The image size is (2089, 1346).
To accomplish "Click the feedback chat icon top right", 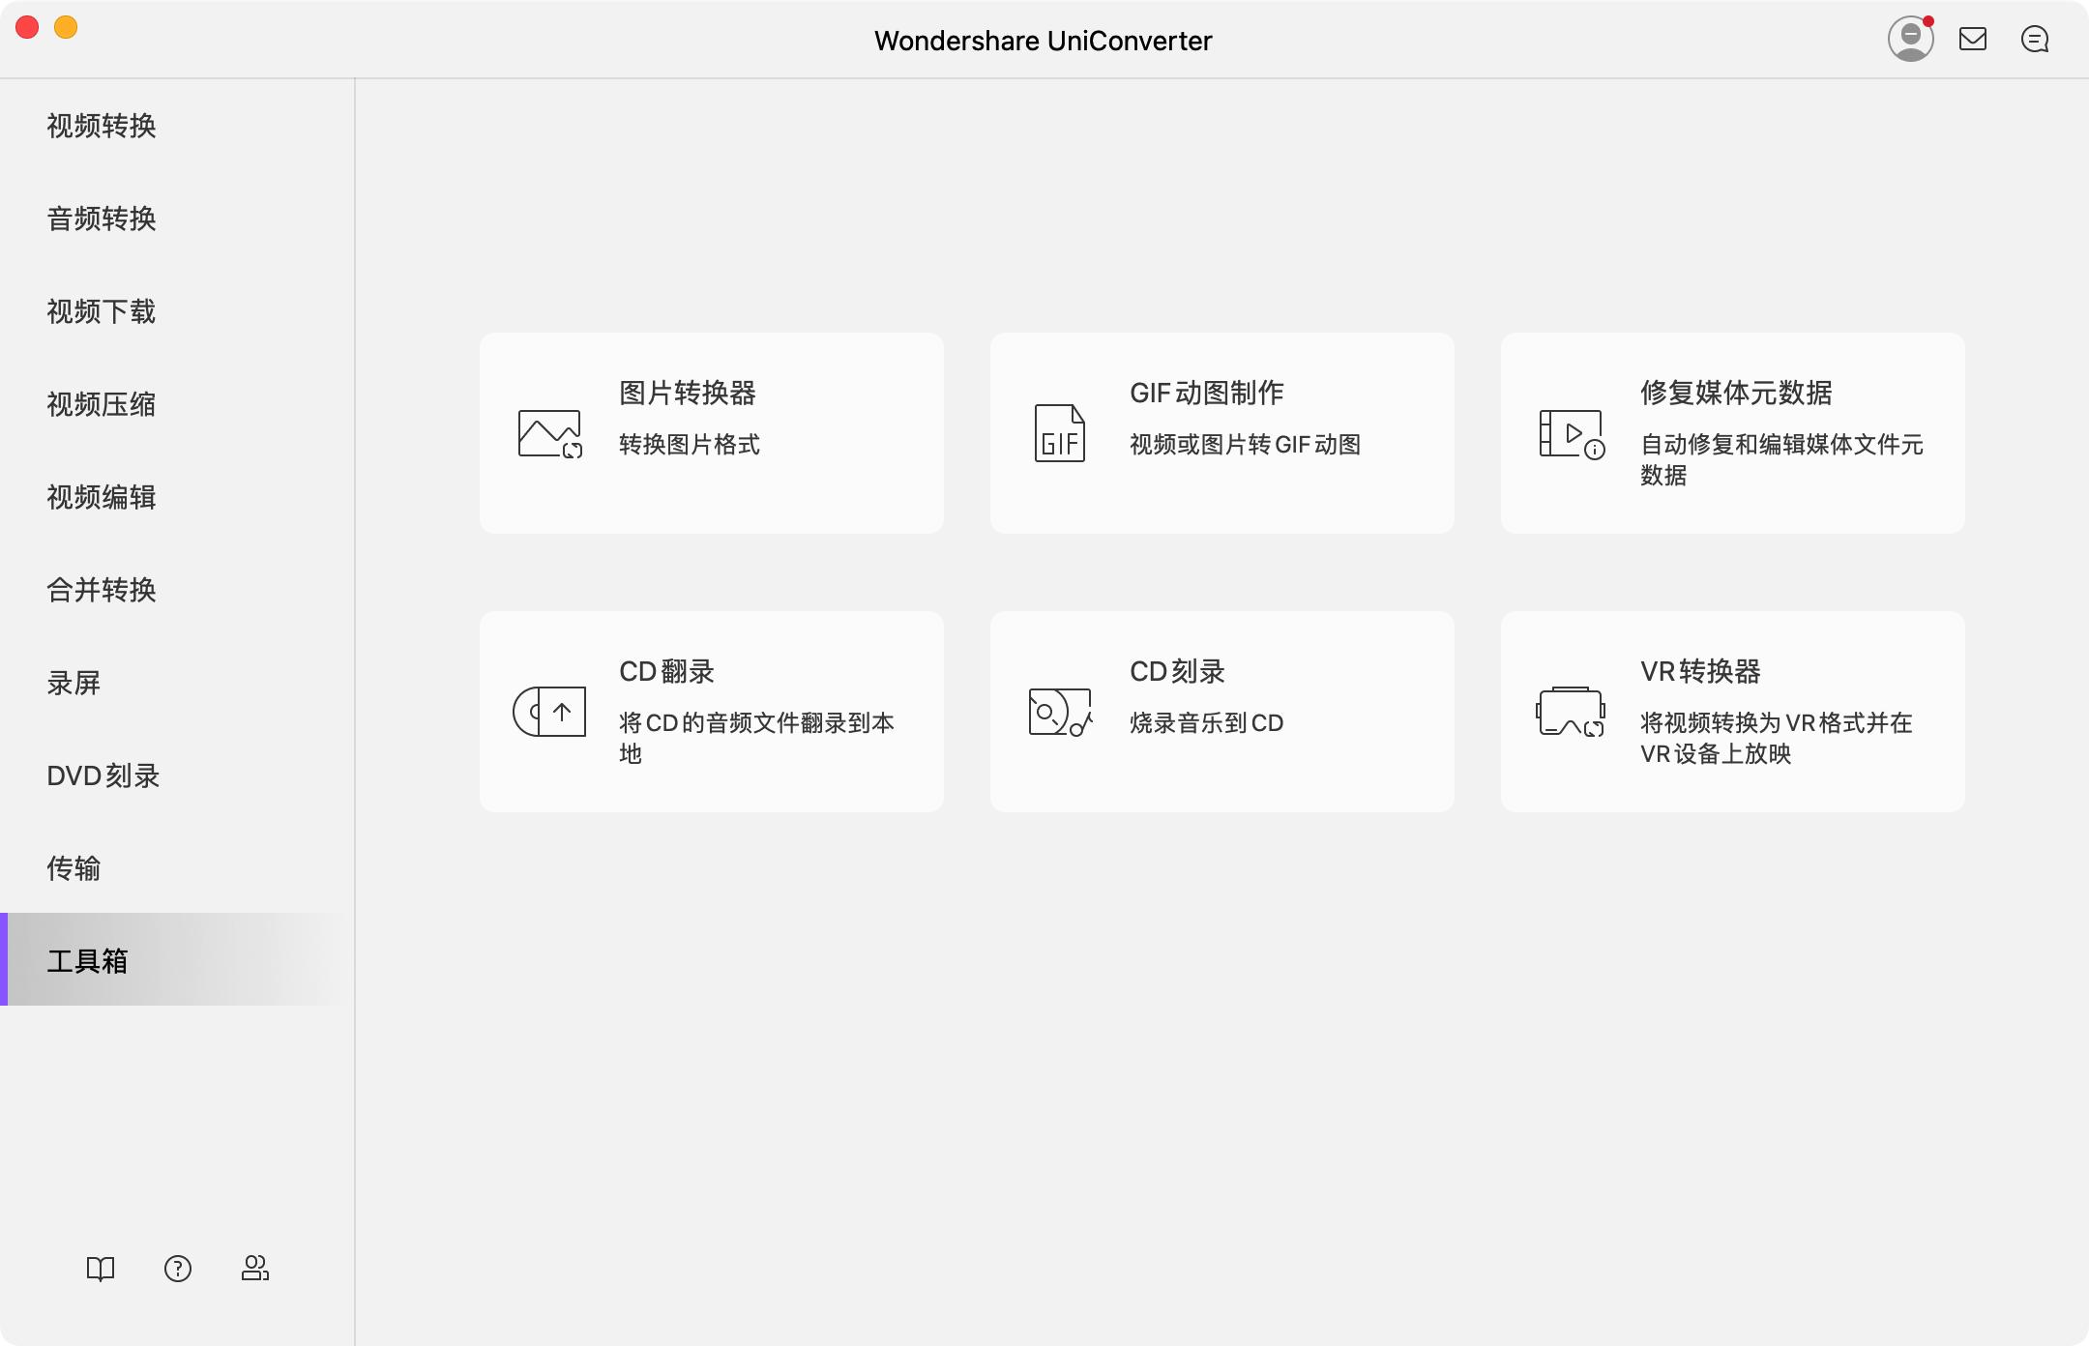I will pos(2037,39).
